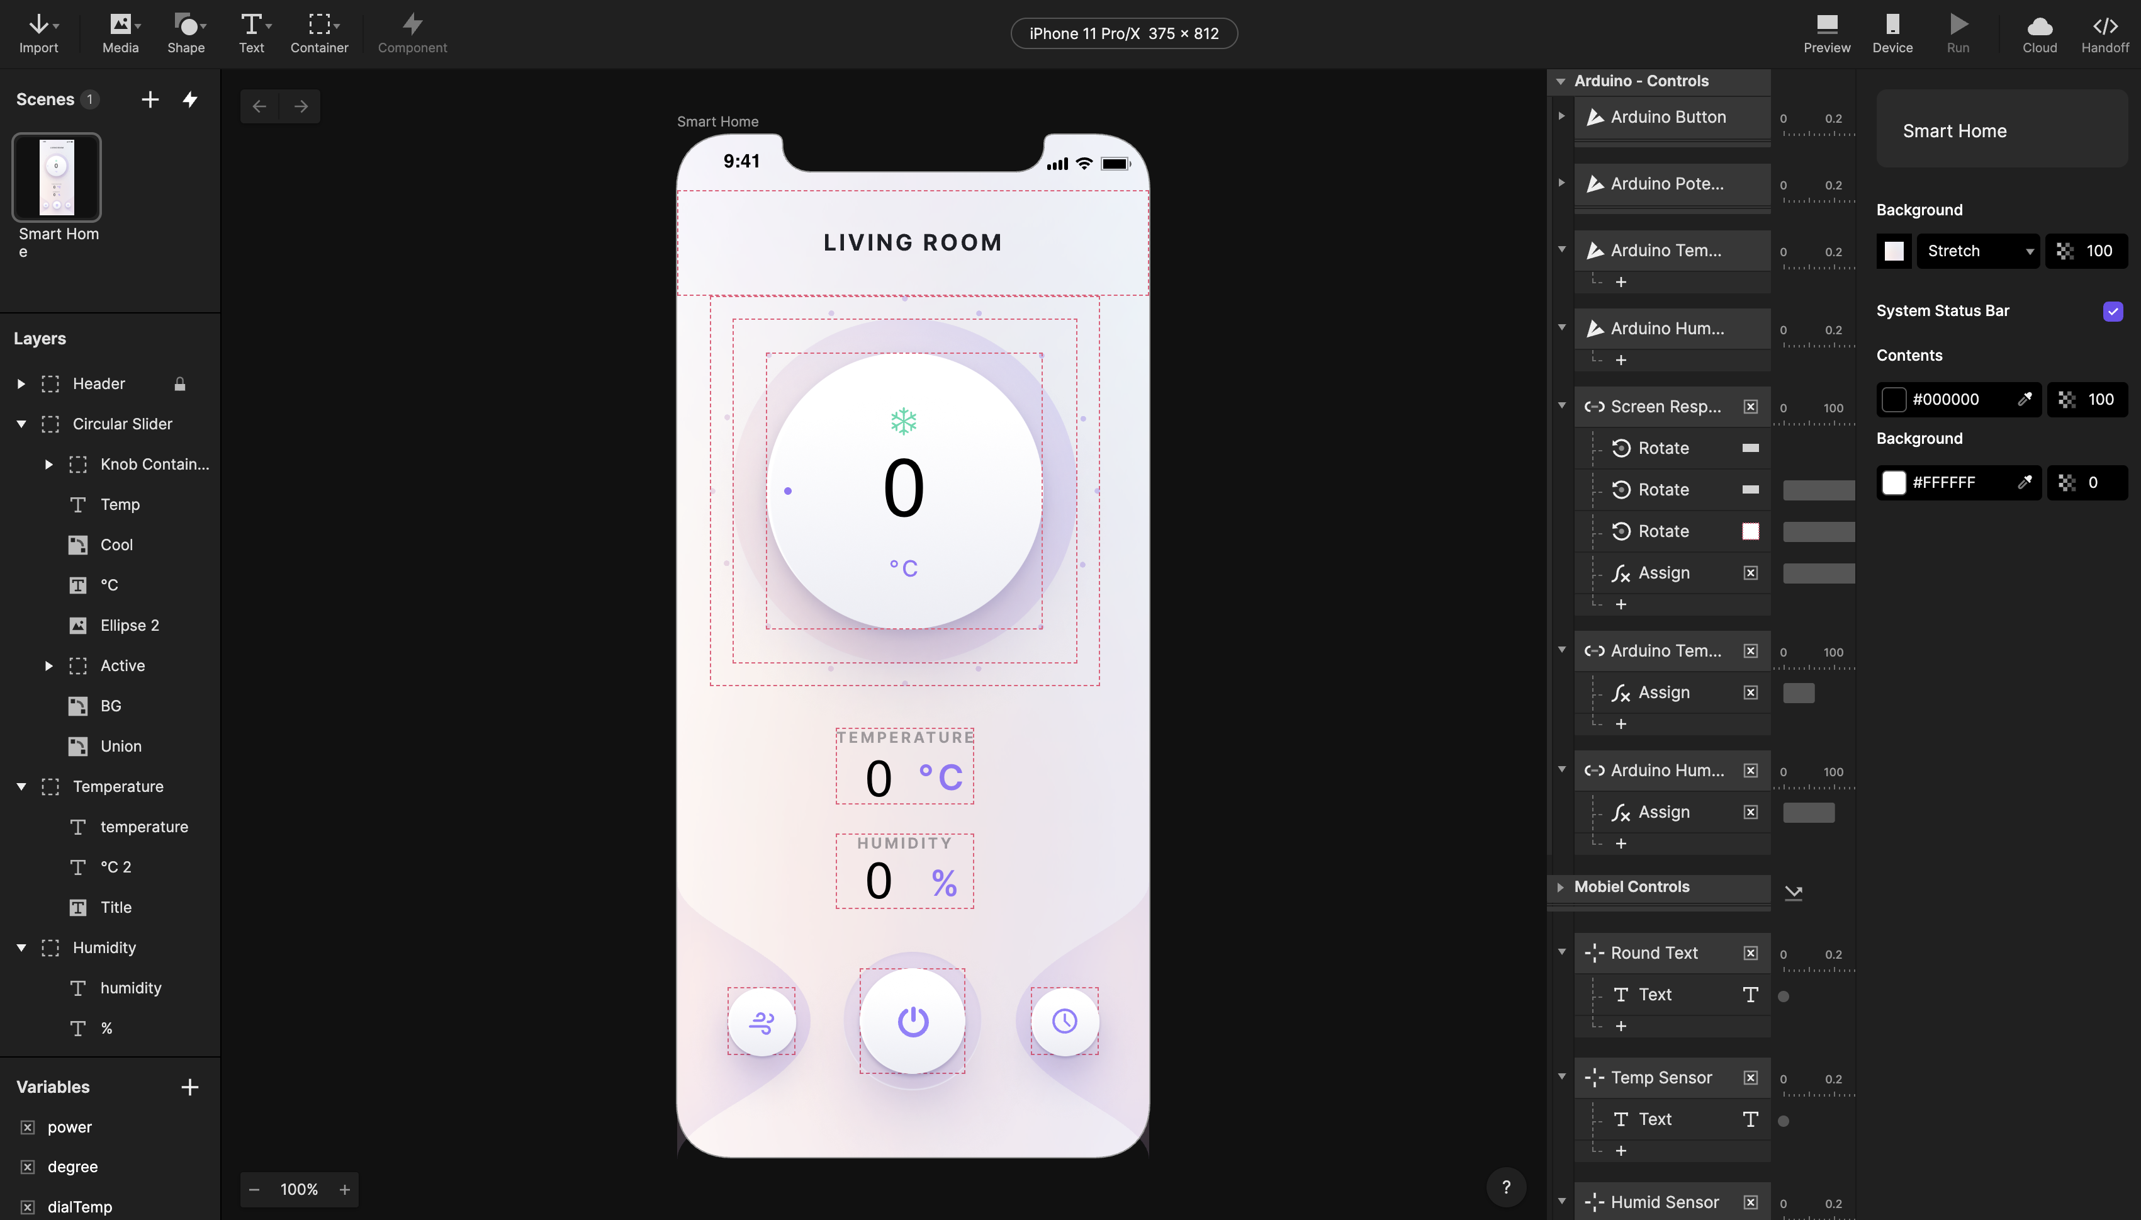Click the Cloud upload icon
The image size is (2141, 1220).
tap(2039, 33)
